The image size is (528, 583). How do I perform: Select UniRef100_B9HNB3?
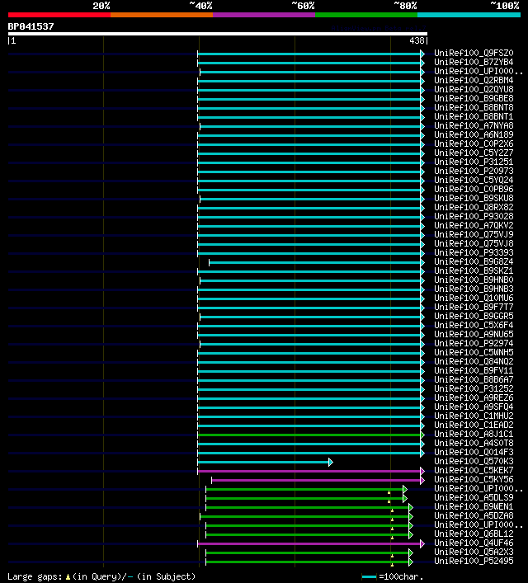[x=474, y=289]
